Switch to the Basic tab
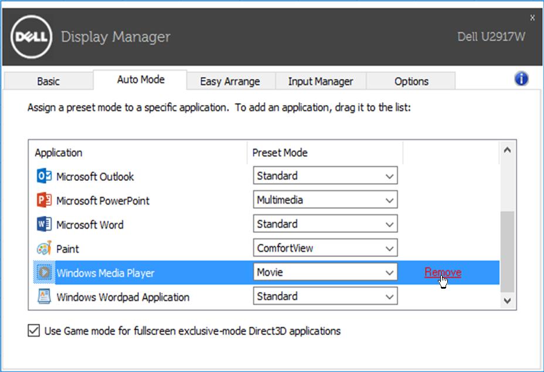544x372 pixels. (x=48, y=82)
